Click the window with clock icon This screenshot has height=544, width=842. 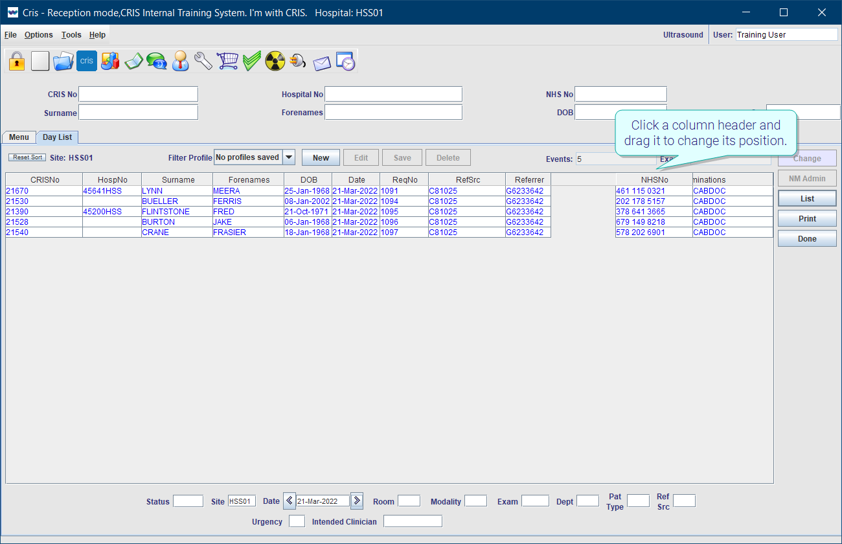(x=345, y=61)
